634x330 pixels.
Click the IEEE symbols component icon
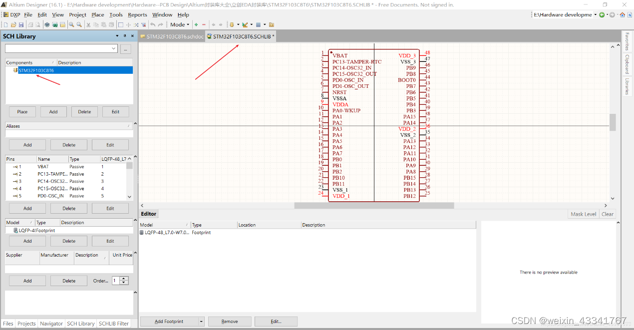(x=231, y=24)
